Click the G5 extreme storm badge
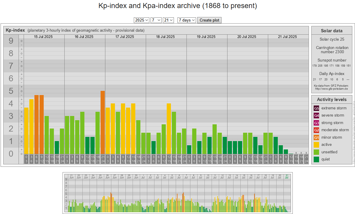Image resolution: width=355 pixels, height=214 pixels. [316, 108]
